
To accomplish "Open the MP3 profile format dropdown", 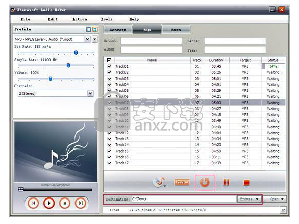I will pos(87,39).
